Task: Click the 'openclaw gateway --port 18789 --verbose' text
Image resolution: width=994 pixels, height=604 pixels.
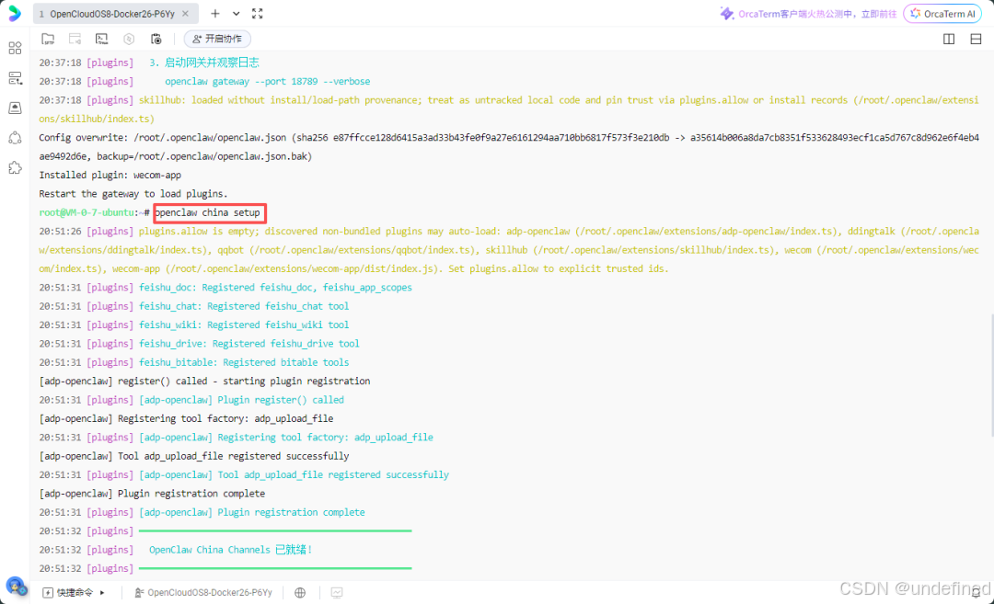Action: click(268, 81)
